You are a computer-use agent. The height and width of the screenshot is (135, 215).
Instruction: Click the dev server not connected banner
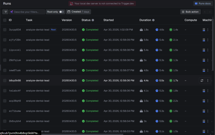[x=102, y=4]
